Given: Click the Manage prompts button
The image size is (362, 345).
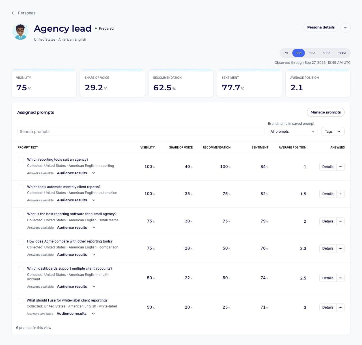Looking at the screenshot, I should coord(326,112).
